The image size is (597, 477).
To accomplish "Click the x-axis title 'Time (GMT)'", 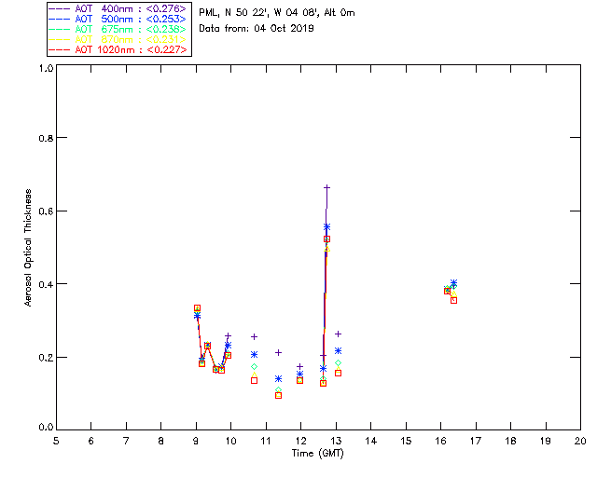I will pos(317,454).
